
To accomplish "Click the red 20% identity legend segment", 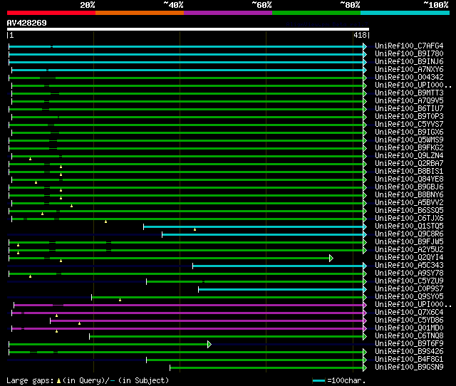I will tap(51, 13).
